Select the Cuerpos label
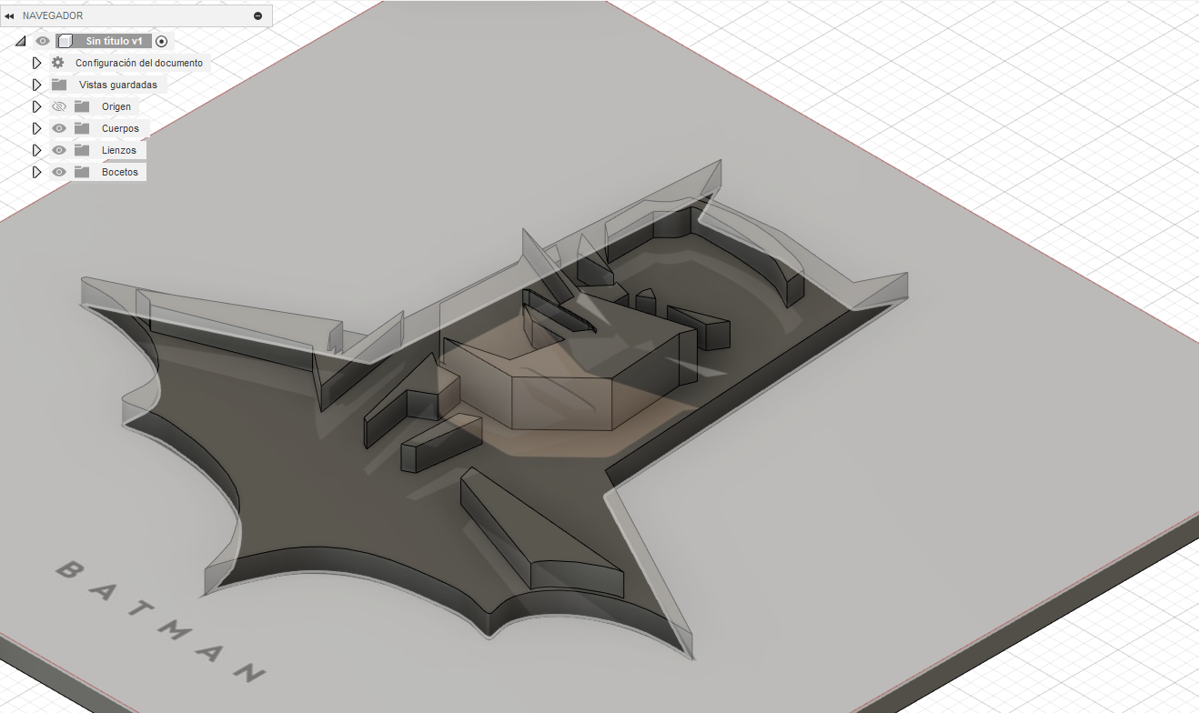The width and height of the screenshot is (1199, 713). 121,128
